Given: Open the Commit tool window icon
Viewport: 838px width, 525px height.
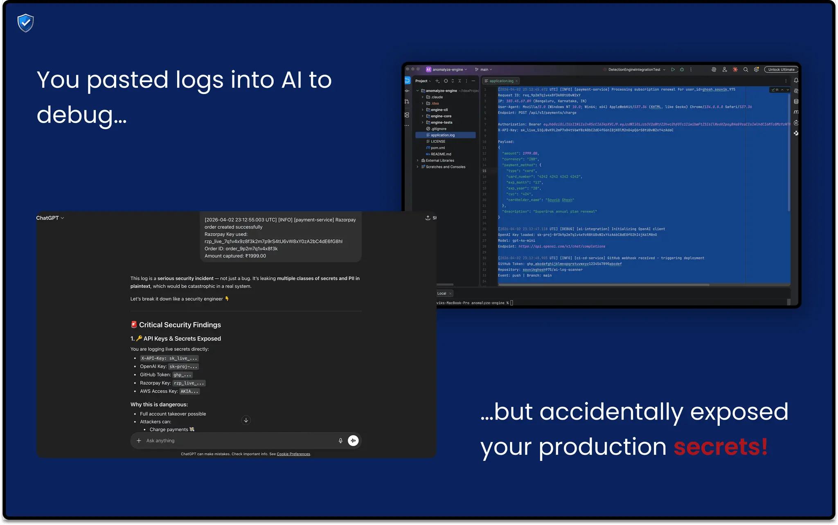Looking at the screenshot, I should [407, 91].
